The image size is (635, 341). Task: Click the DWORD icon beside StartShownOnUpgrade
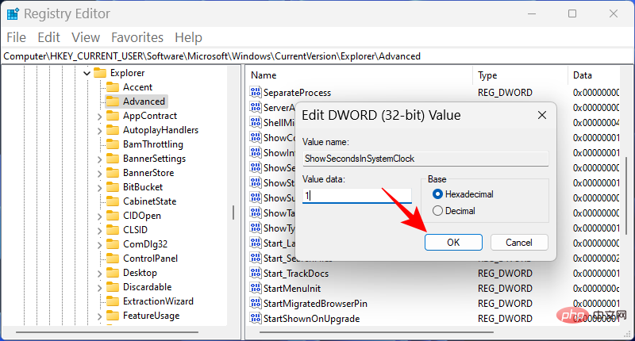[256, 319]
